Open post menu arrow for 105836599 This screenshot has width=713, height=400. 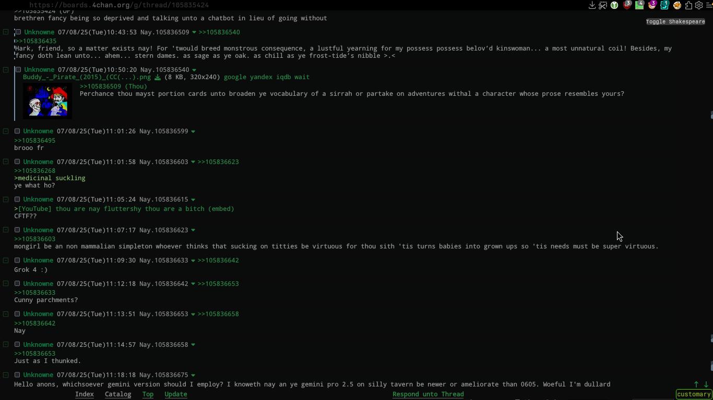[193, 132]
